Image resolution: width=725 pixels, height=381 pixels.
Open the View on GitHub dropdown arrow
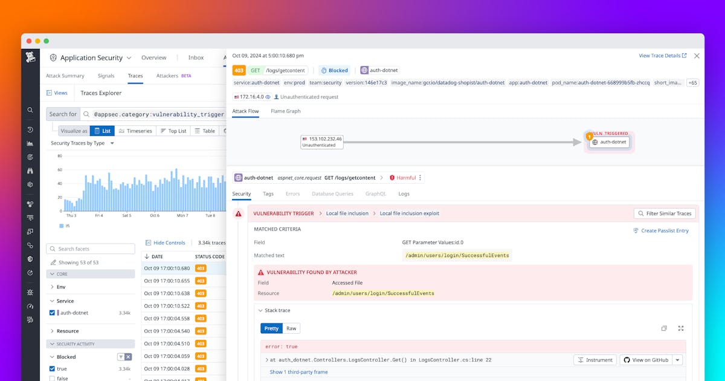click(x=678, y=359)
